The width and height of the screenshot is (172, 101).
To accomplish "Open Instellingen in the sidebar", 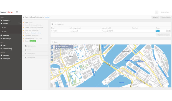I will coord(6,59).
